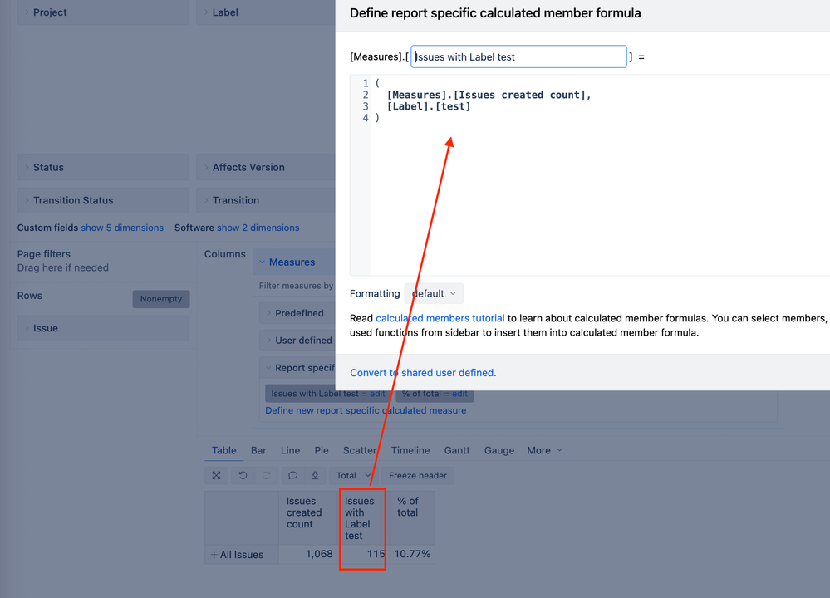Image resolution: width=830 pixels, height=598 pixels.
Task: Open the comments speech bubble icon
Action: click(x=292, y=475)
